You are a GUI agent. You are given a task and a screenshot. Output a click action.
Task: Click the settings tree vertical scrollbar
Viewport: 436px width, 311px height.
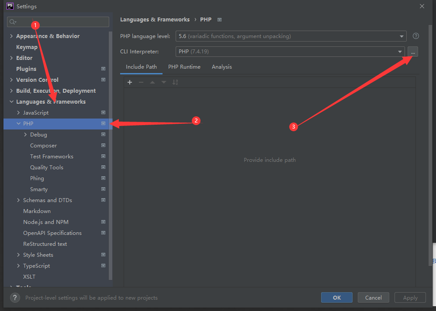pyautogui.click(x=111, y=155)
